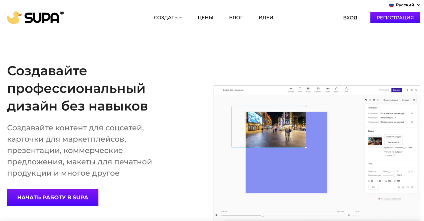This screenshot has height=221, width=424.
Task: Hide element with crossed-eye icon
Action: coord(408,187)
